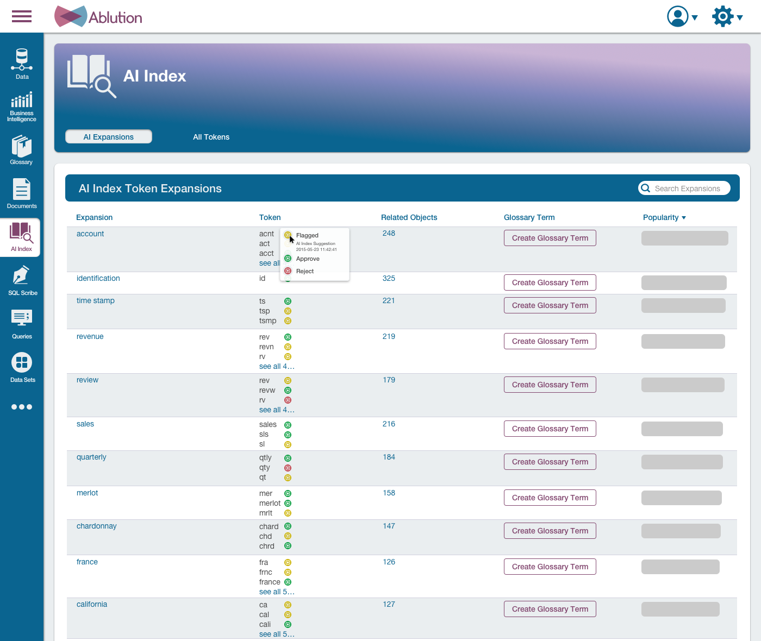
Task: Click the green status icon for revw
Action: 288,390
